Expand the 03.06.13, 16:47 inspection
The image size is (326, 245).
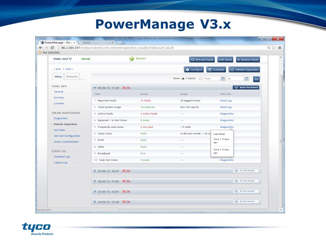[95, 171]
